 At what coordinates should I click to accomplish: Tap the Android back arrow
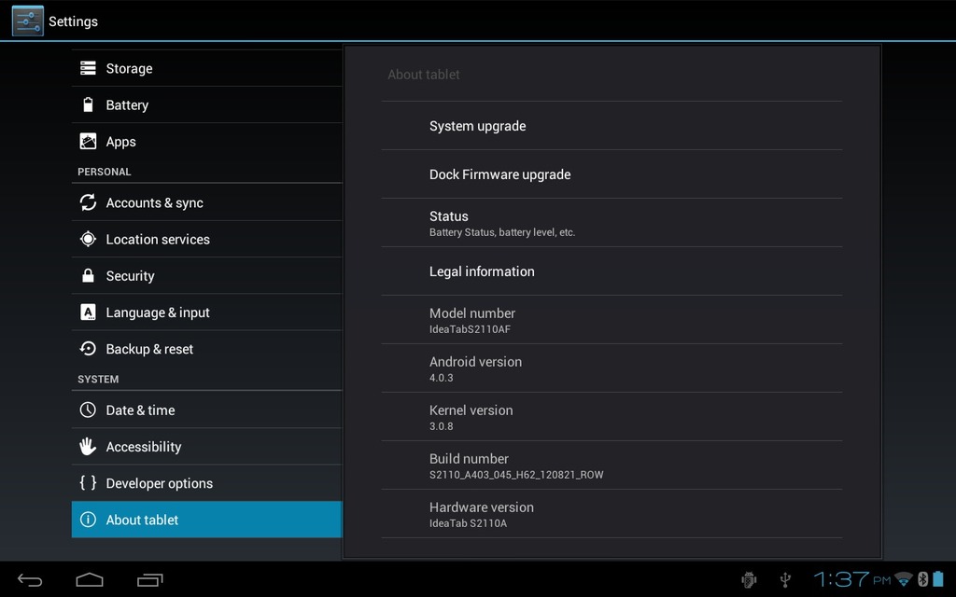[x=29, y=580]
